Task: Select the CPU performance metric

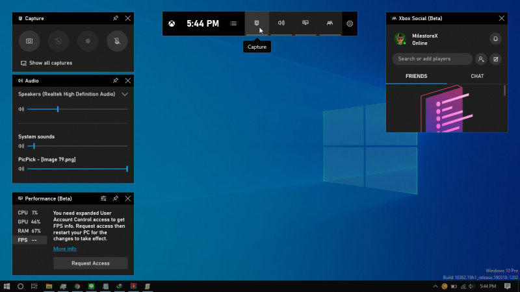Action: [29, 213]
